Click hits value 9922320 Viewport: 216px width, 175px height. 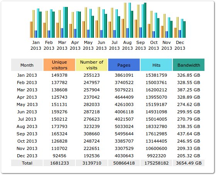tap(156, 156)
